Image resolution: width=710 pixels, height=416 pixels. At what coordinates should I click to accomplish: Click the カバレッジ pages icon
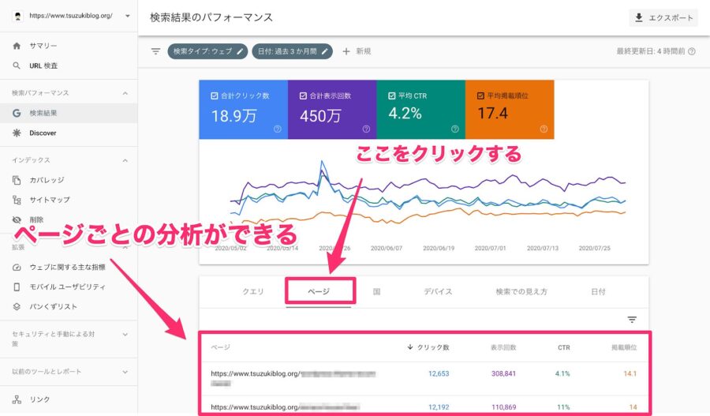(17, 180)
